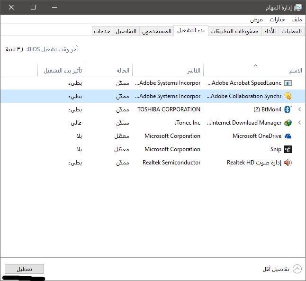
Task: Click the Microsoft OneDrive cloud icon
Action: tap(288, 136)
